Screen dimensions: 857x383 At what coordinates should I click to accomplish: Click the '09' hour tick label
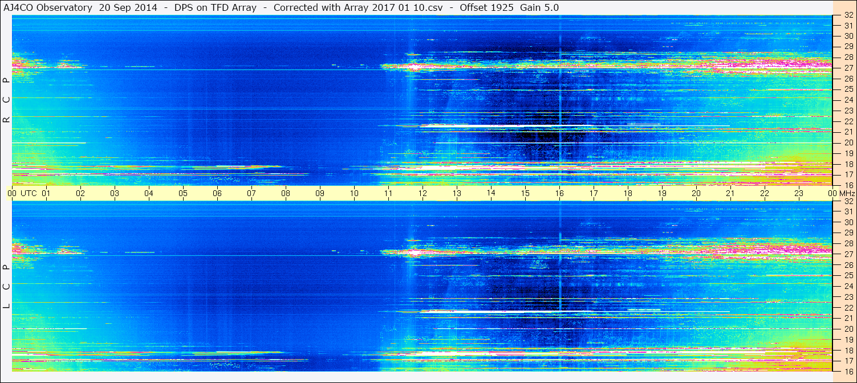click(320, 194)
